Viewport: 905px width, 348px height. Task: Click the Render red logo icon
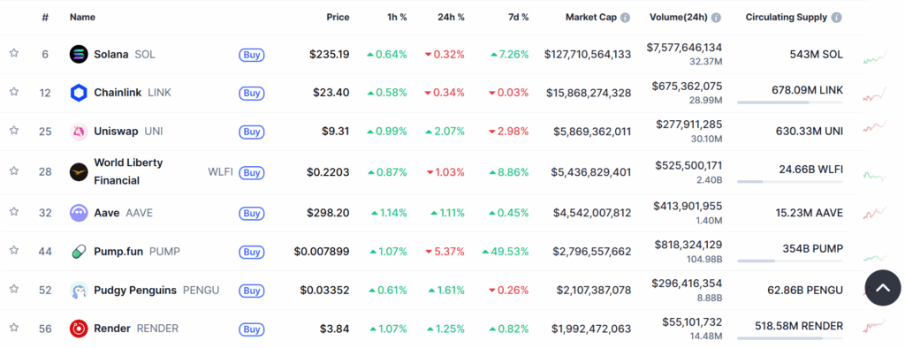pyautogui.click(x=79, y=329)
